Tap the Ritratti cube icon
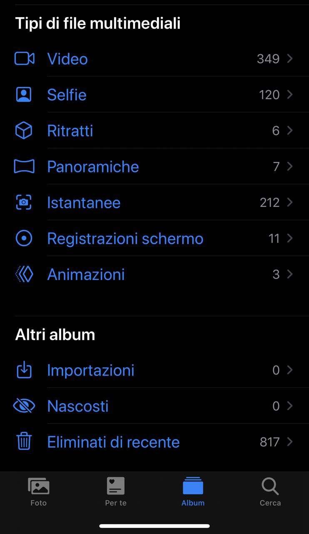Image resolution: width=309 pixels, height=534 pixels. coord(24,131)
